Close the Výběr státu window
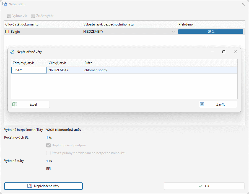Viewport: 249px width, 194px height. 243,4
